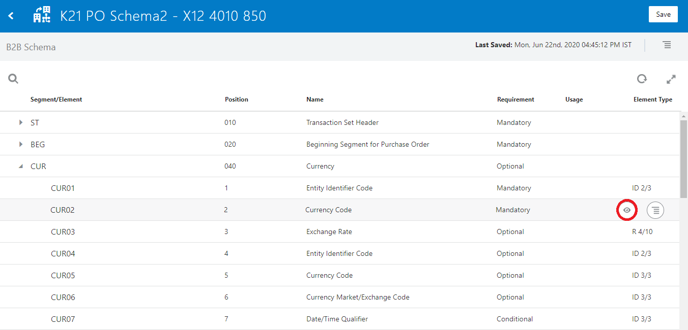Refresh the schema table
688x330 pixels.
(x=642, y=79)
